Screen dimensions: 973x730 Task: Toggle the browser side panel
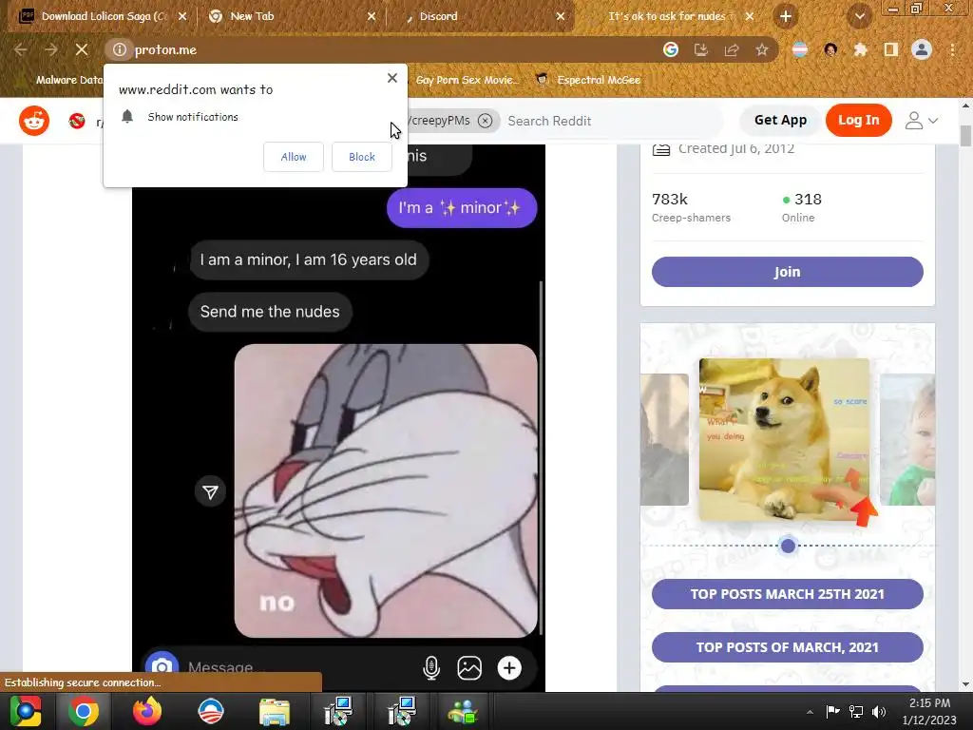(891, 49)
